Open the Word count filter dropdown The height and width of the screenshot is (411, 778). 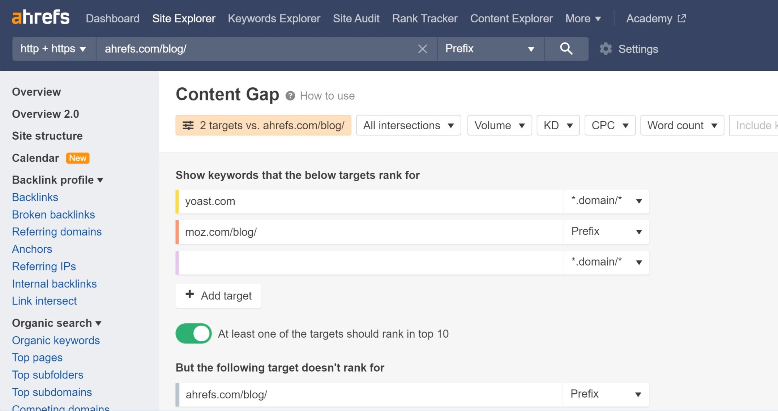coord(682,125)
